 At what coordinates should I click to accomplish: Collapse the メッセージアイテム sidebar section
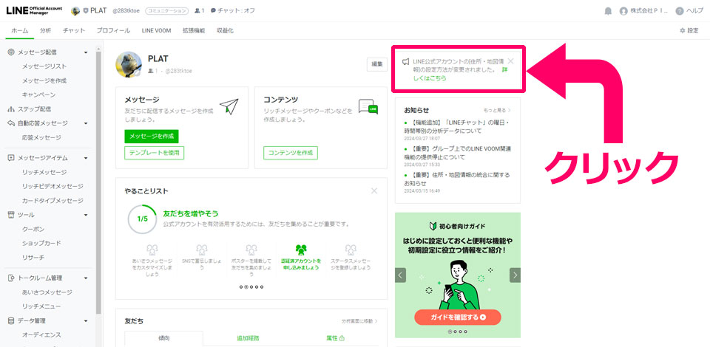click(x=86, y=158)
